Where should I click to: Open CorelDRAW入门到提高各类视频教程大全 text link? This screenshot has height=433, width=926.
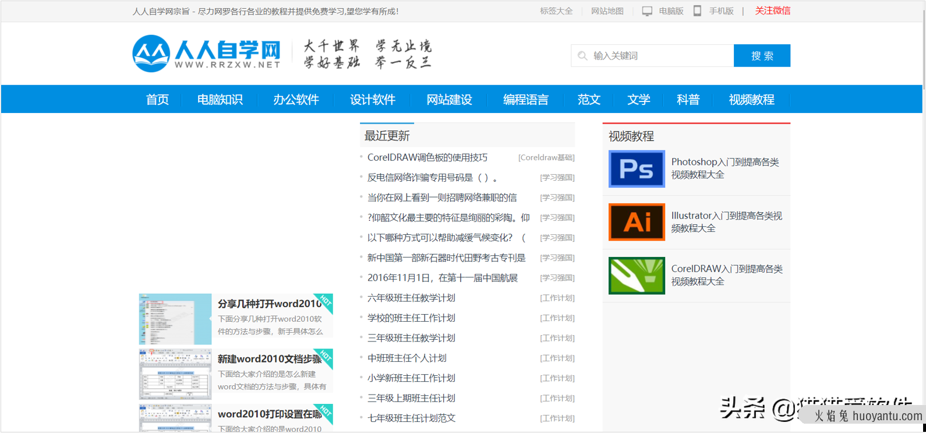point(727,275)
